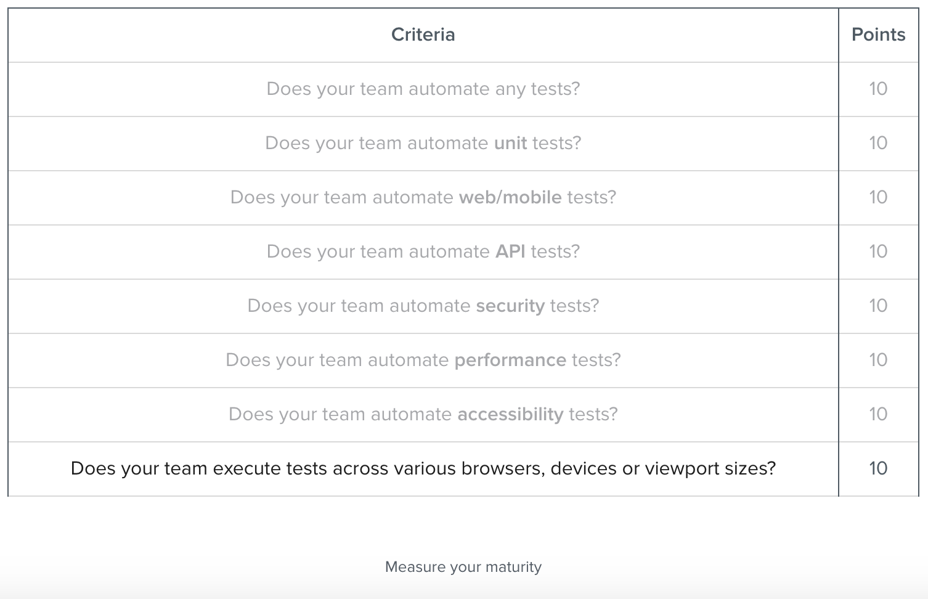Click the points value for unit tests row
Screen dimensions: 928x599
[878, 143]
